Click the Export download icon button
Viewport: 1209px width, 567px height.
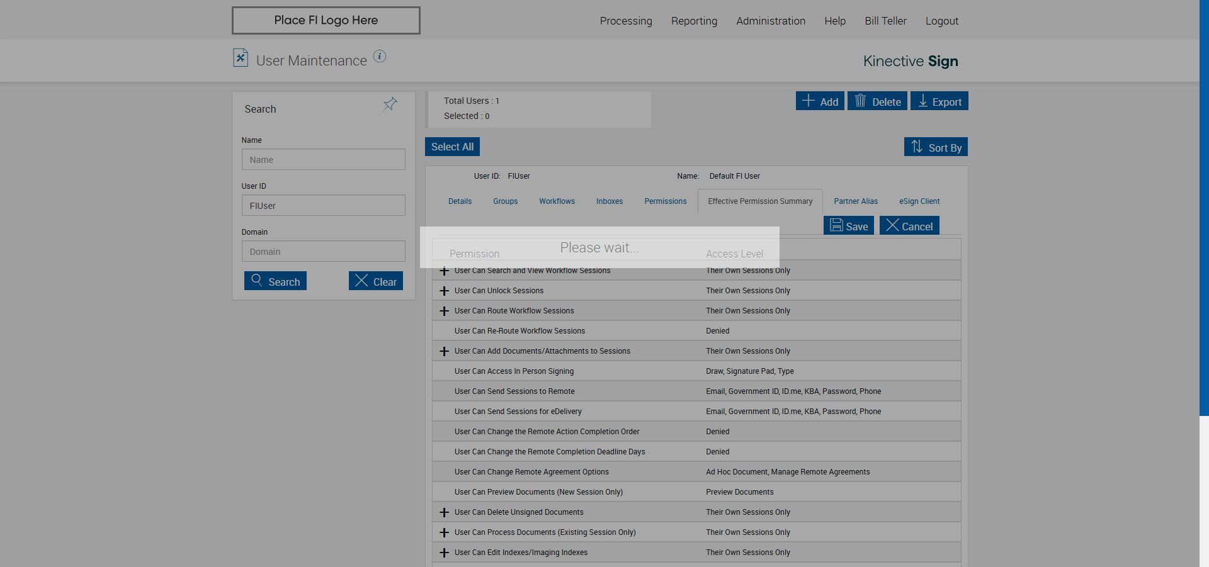point(939,101)
